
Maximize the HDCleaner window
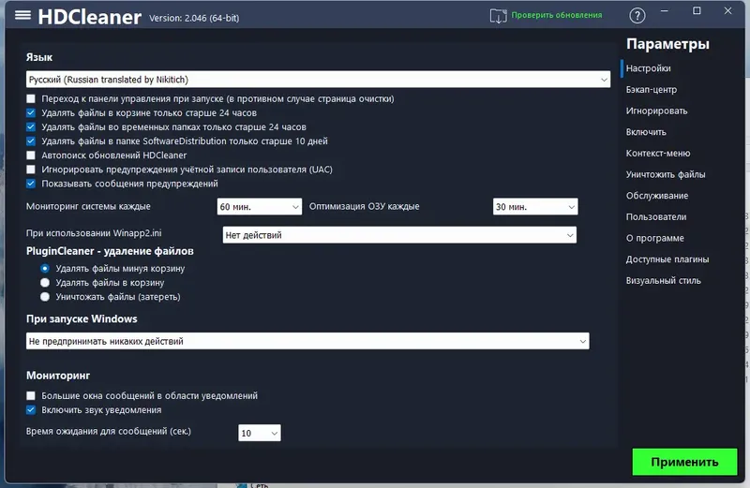click(697, 11)
